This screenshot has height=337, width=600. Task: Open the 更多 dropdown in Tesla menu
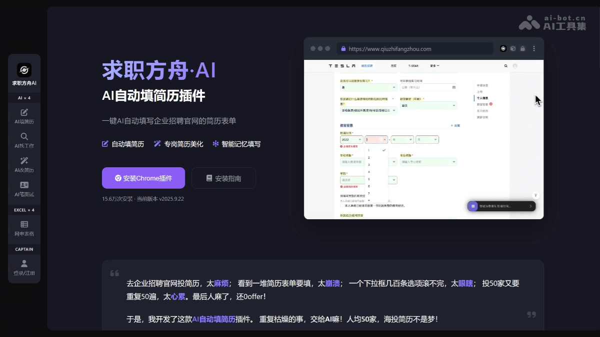[x=434, y=65]
